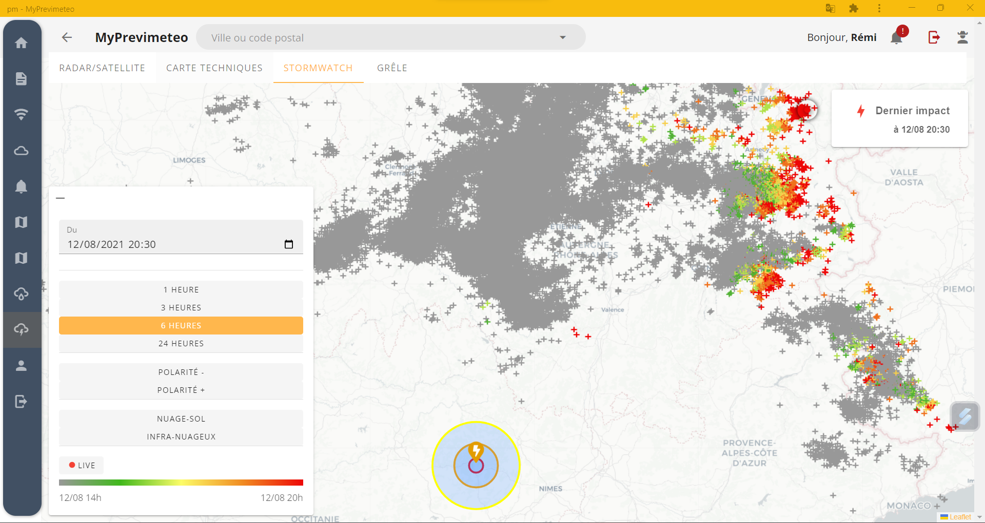Click the VALLE D'AOSTA map label
The height and width of the screenshot is (523, 985).
coord(904,177)
